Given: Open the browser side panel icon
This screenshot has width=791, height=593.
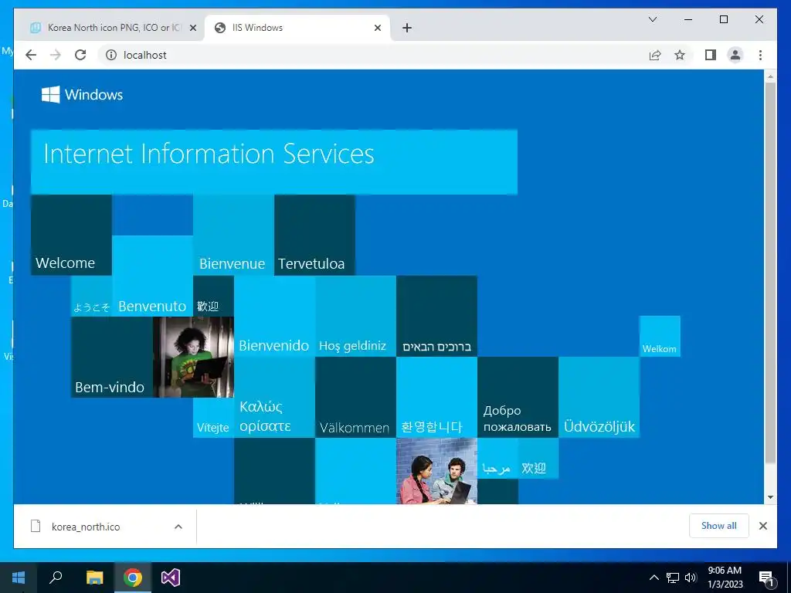Looking at the screenshot, I should tap(711, 55).
